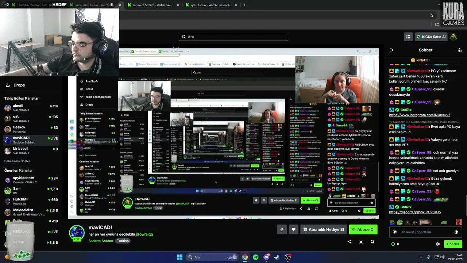The width and height of the screenshot is (467, 263).
Task: Open Maleeeieiza recommended channel
Action: click(31, 212)
